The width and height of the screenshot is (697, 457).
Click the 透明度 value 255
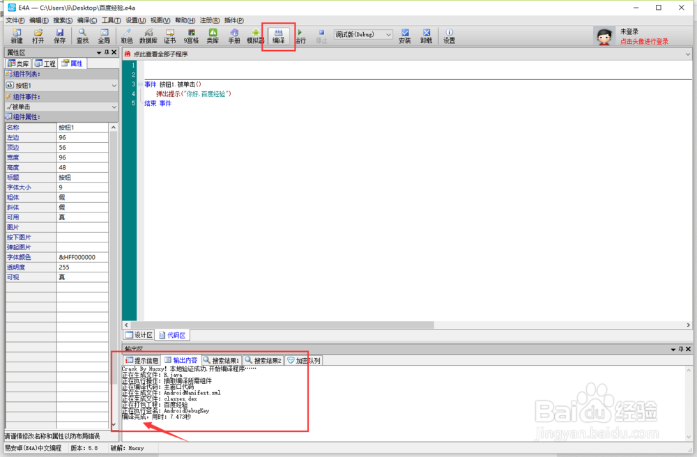(83, 268)
